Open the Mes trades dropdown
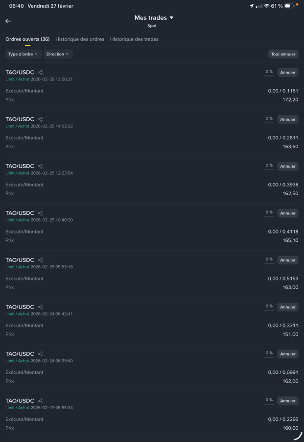Screen dimensions: 304x442 (x=154, y=18)
